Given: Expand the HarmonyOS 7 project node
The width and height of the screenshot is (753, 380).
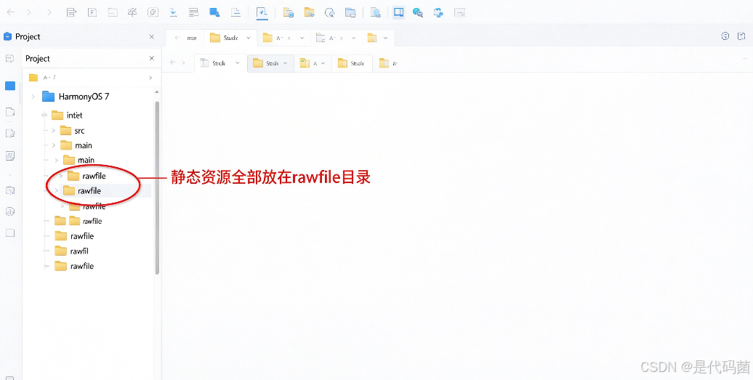Looking at the screenshot, I should tap(33, 97).
